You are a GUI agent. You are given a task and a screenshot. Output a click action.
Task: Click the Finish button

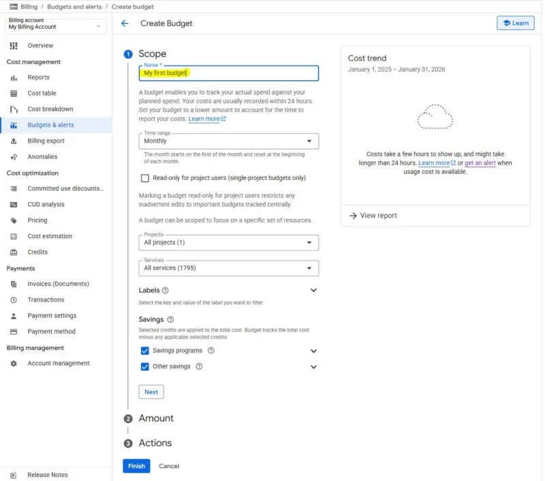pos(136,466)
